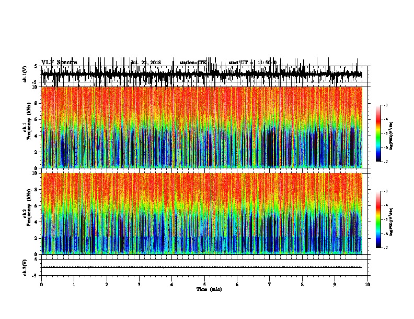Click inside the ch.2 spectrogram panel
Screen dimensions: 414x319
(202, 214)
